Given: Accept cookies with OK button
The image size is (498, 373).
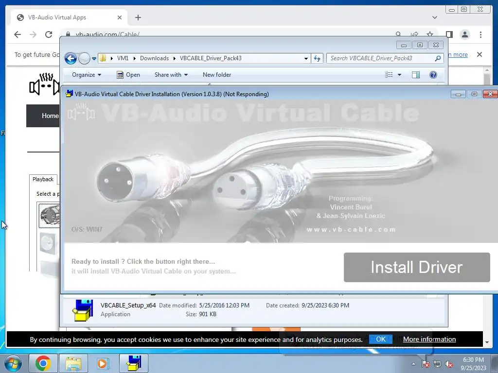Looking at the screenshot, I should (x=380, y=339).
